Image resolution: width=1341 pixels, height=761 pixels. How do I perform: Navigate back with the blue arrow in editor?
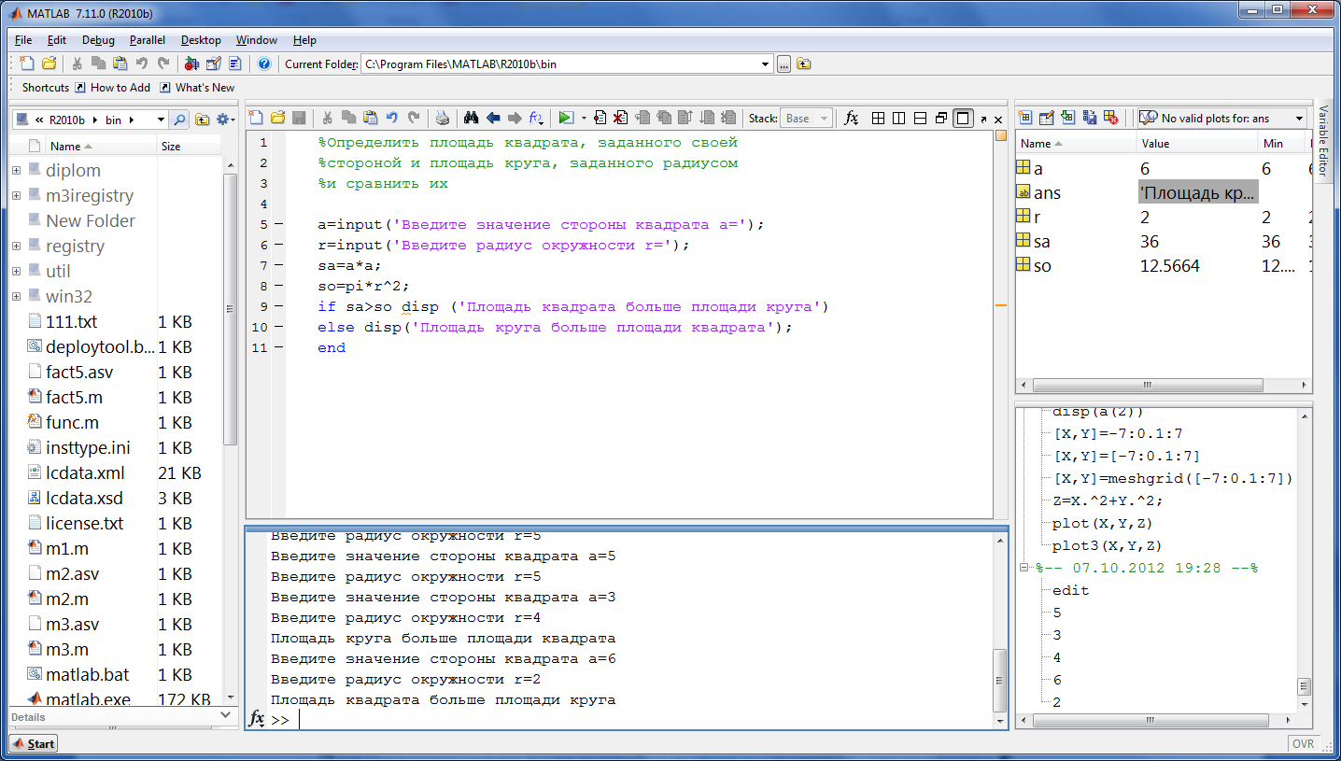pyautogui.click(x=492, y=118)
